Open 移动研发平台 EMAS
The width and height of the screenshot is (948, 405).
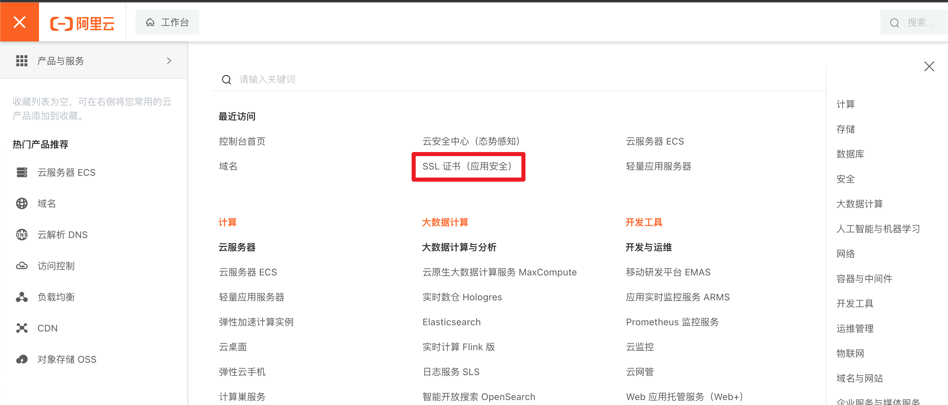coord(668,272)
